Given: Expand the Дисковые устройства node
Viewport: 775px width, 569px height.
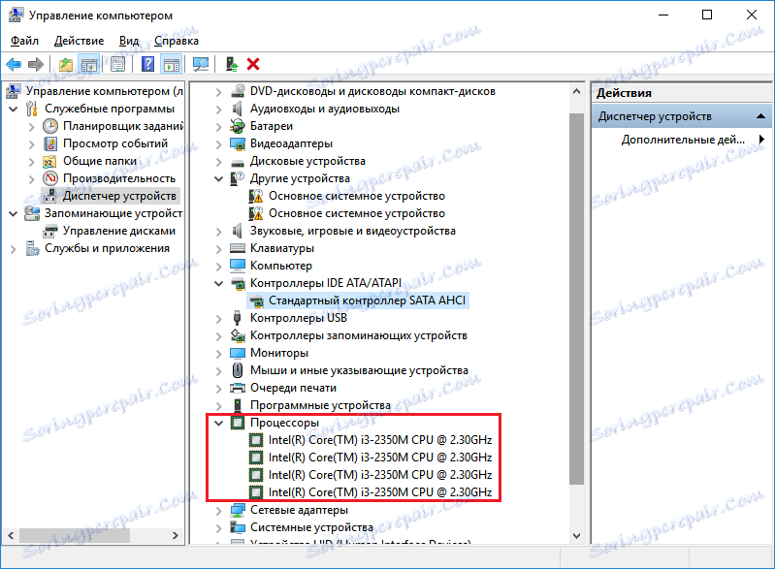Looking at the screenshot, I should 219,162.
